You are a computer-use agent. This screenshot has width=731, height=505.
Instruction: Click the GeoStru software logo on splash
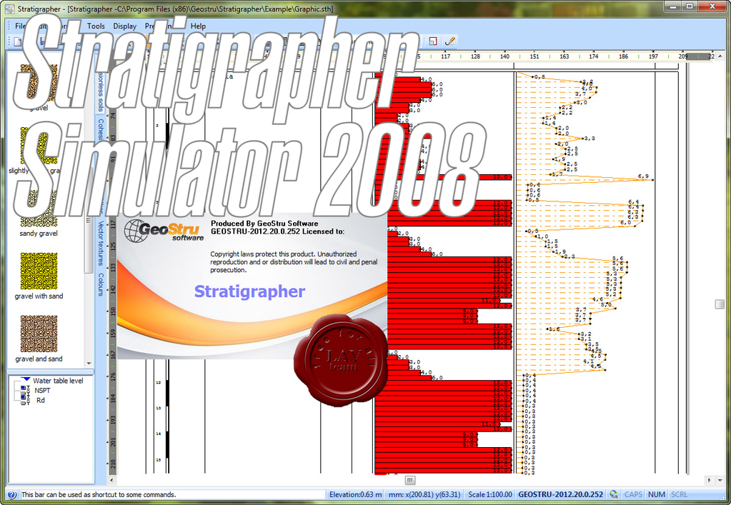tap(164, 231)
